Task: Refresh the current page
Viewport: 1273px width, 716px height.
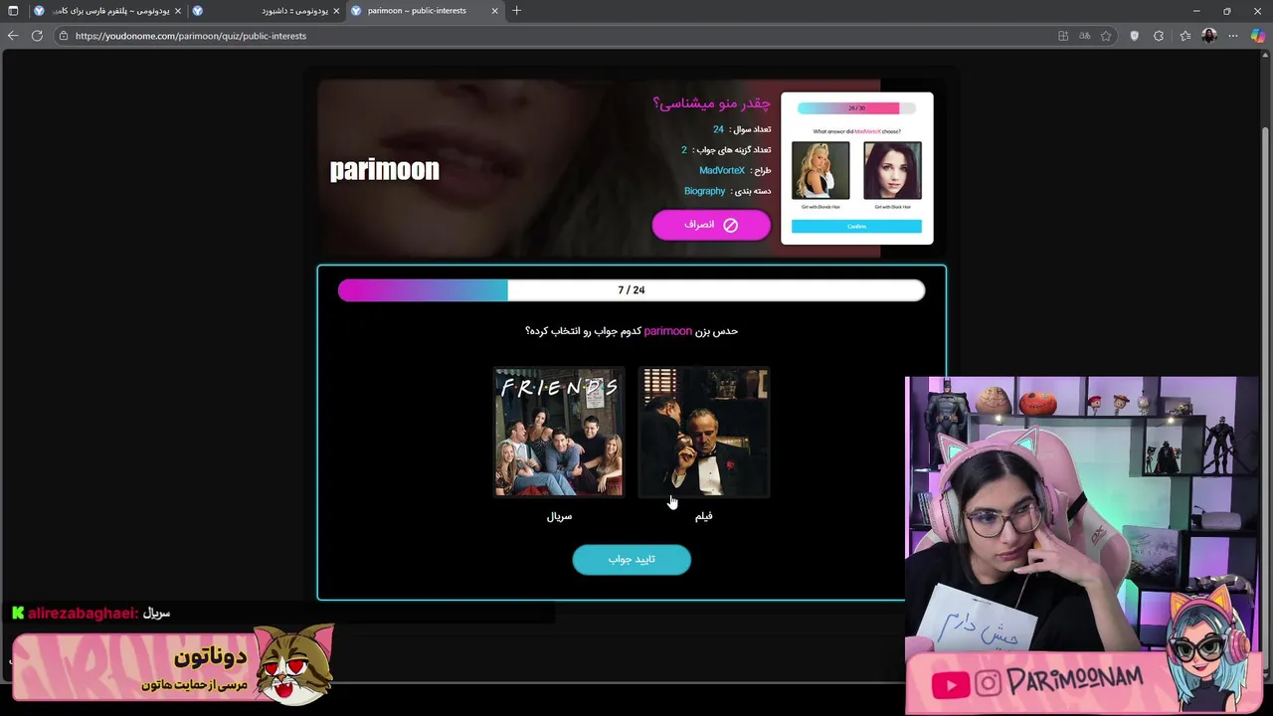Action: 37,36
